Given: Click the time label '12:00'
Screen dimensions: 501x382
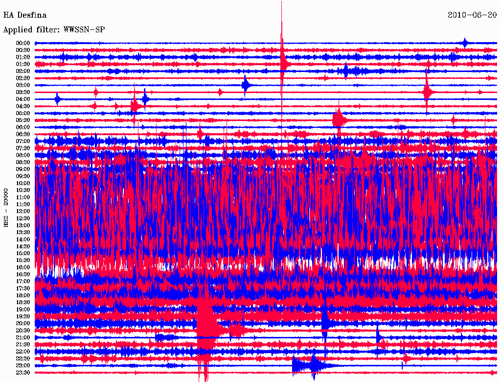Looking at the screenshot, I should coord(23,211).
